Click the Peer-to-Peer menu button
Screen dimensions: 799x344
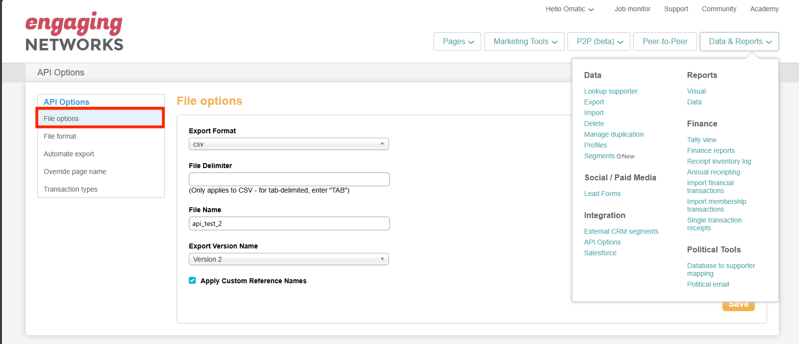[665, 42]
